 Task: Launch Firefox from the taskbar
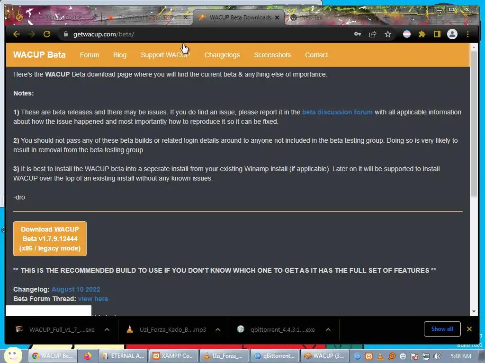point(88,356)
